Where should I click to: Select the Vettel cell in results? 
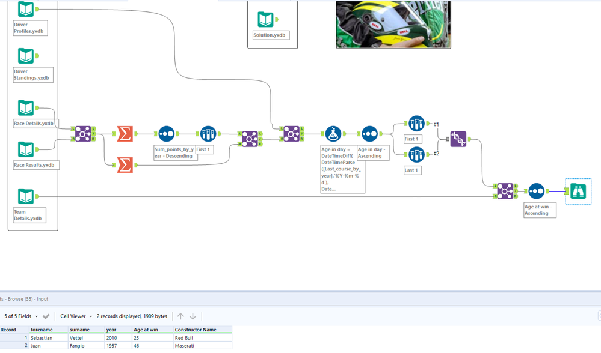tap(87, 338)
